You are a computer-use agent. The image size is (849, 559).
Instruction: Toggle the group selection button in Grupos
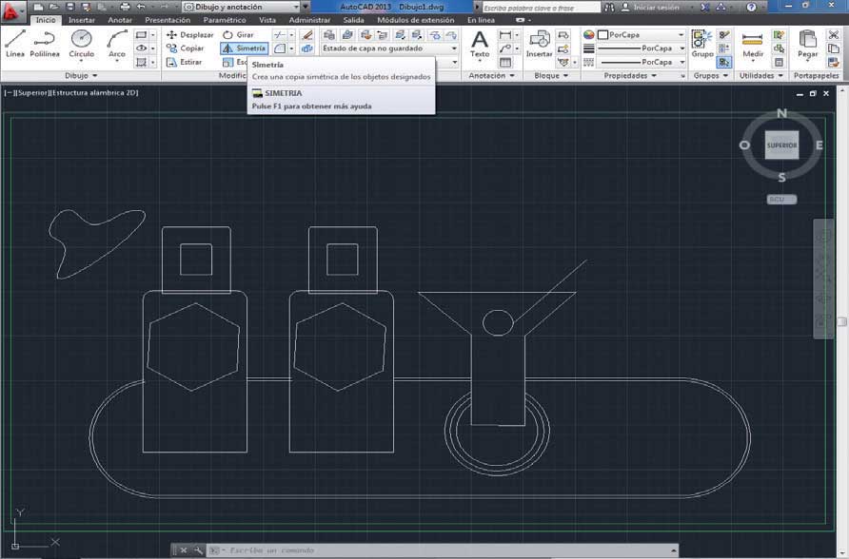(724, 62)
